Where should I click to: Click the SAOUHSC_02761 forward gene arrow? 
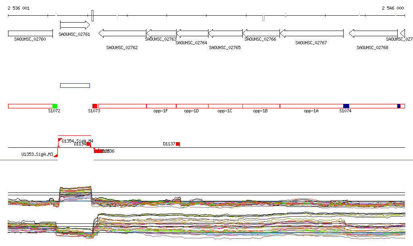pyautogui.click(x=75, y=25)
